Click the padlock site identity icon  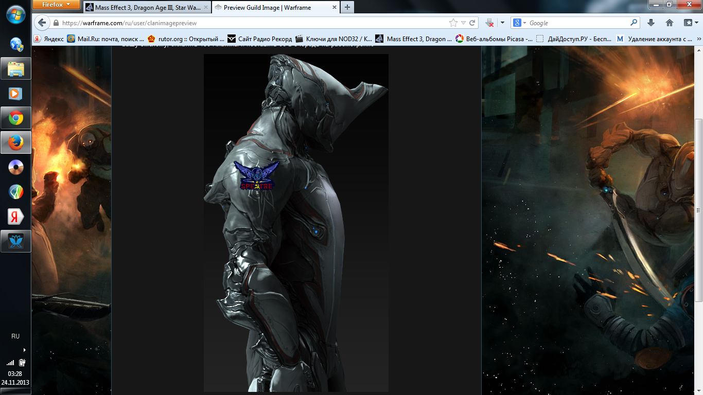coord(56,23)
